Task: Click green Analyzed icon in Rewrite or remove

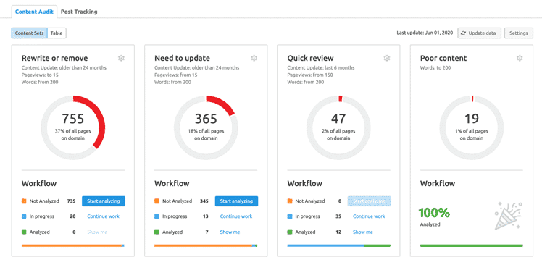Action: pyautogui.click(x=24, y=232)
